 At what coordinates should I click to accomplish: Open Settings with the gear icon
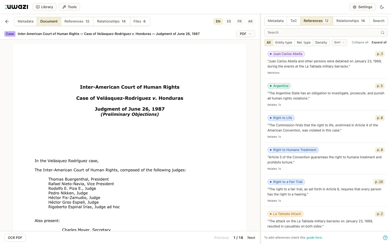coord(355,7)
